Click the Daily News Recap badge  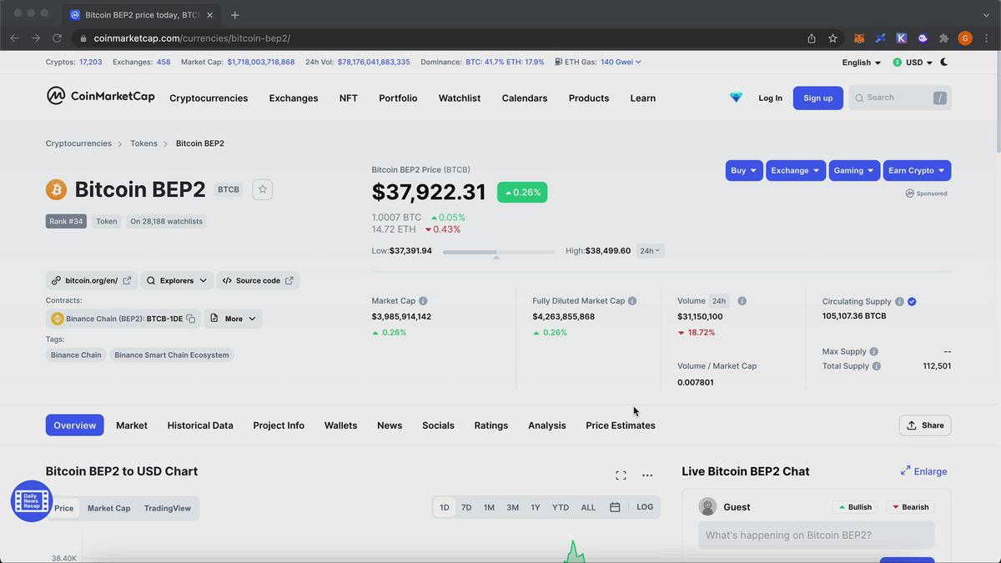(32, 501)
